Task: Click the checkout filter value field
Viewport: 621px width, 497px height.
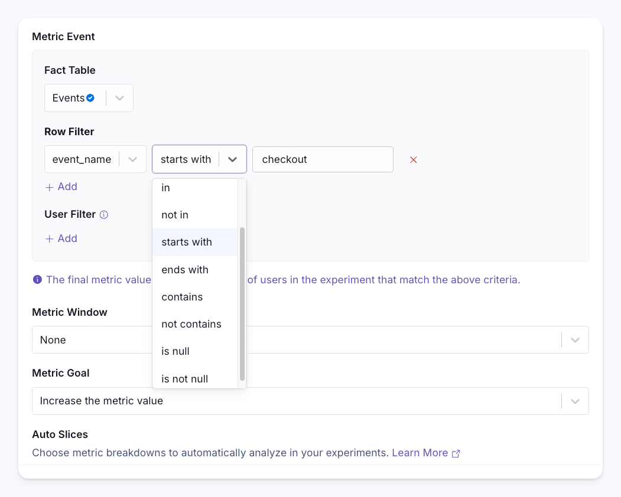Action: coord(323,159)
